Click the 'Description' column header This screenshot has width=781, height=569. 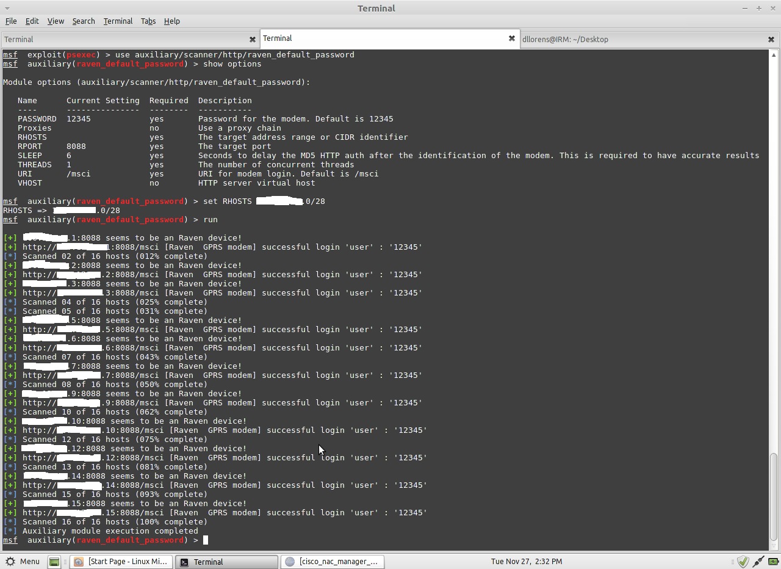225,101
